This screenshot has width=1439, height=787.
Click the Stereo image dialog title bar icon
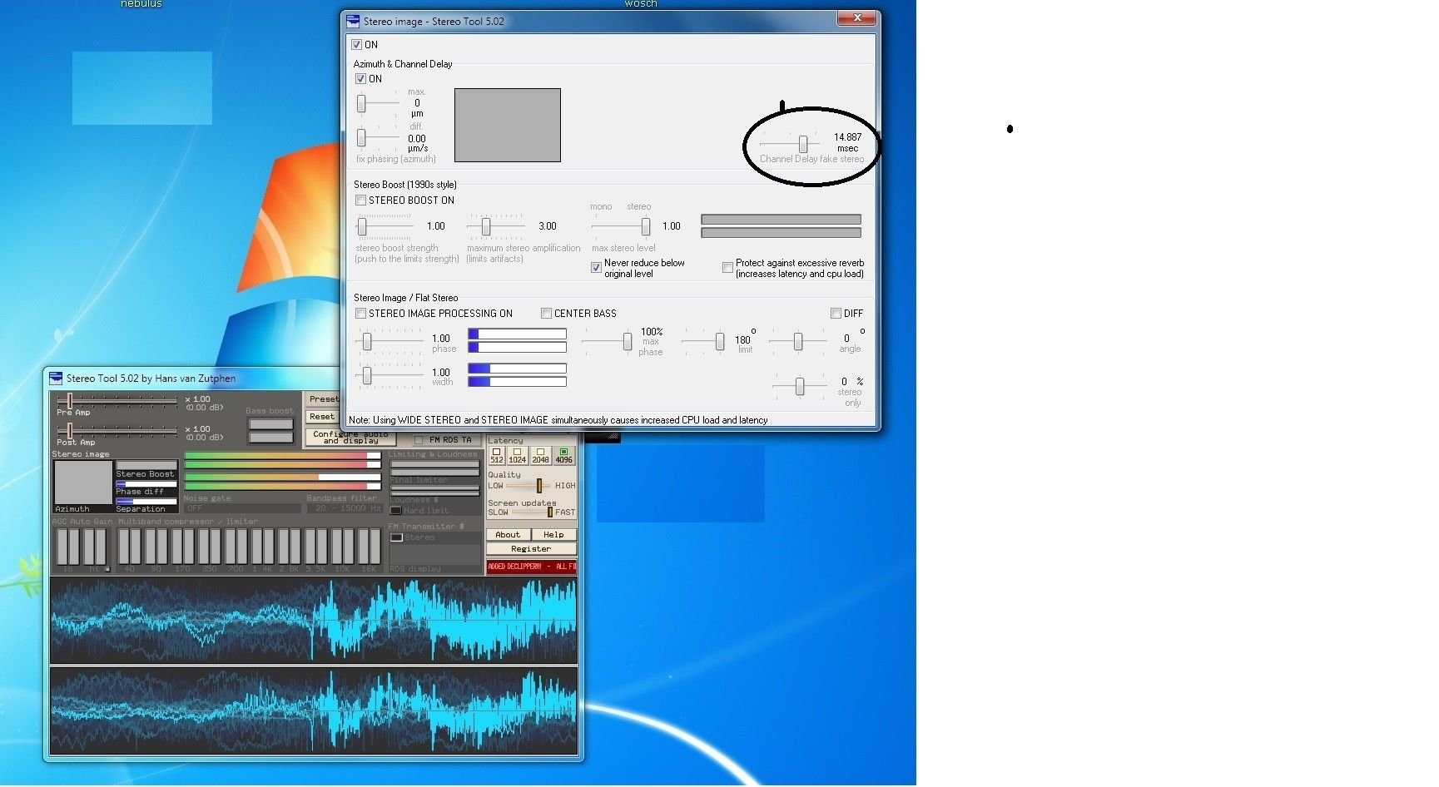(353, 21)
